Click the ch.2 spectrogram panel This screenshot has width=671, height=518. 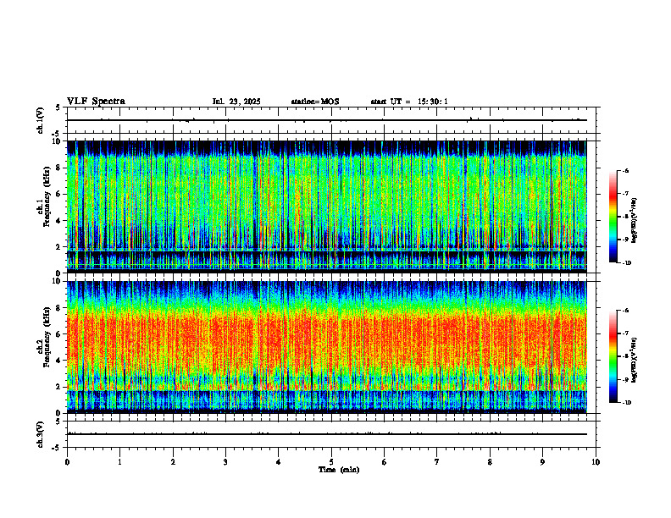click(x=327, y=347)
